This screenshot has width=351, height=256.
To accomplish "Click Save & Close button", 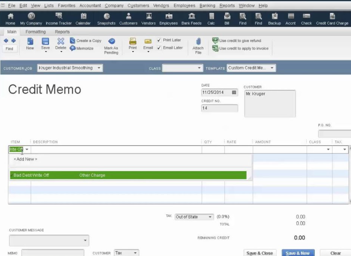I will [x=260, y=253].
